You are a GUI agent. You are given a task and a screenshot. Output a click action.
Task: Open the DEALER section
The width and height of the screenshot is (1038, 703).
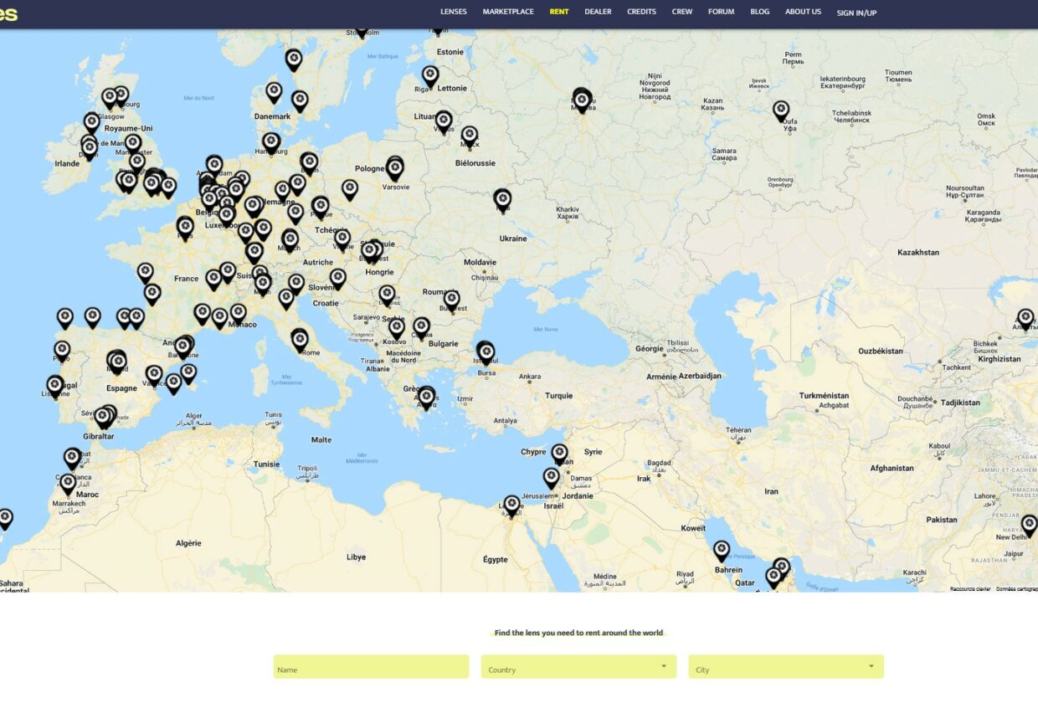pos(598,12)
